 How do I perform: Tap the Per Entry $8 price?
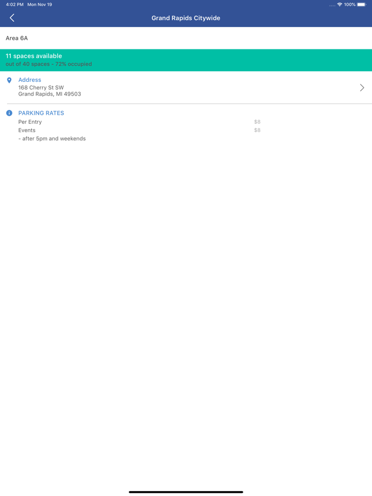tap(257, 122)
